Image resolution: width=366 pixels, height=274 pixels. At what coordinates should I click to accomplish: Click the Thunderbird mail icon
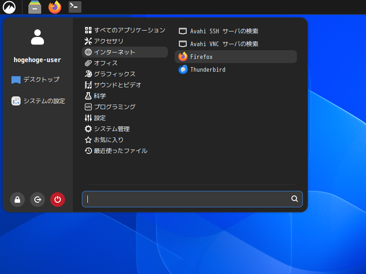point(183,69)
